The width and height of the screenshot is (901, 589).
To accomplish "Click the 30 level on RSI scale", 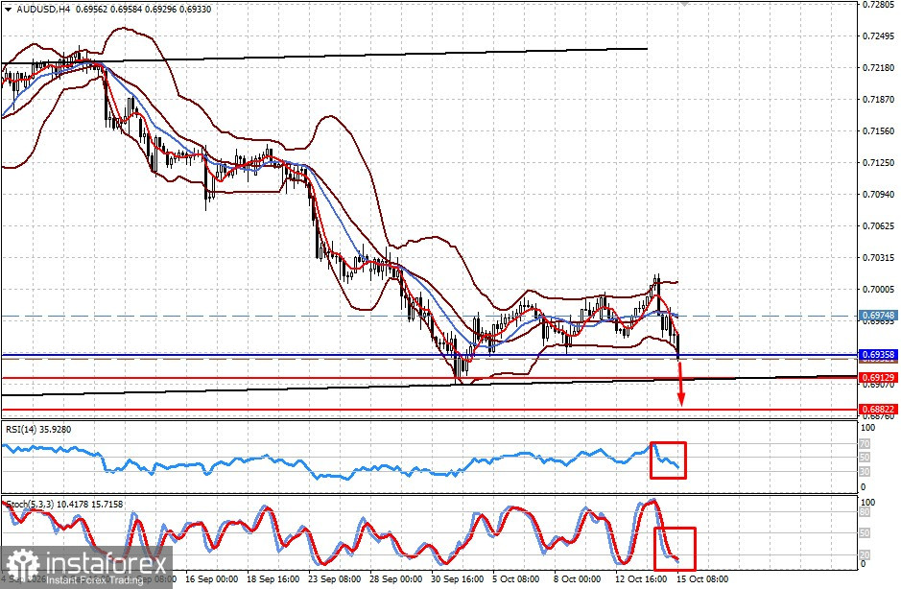I will click(x=865, y=471).
